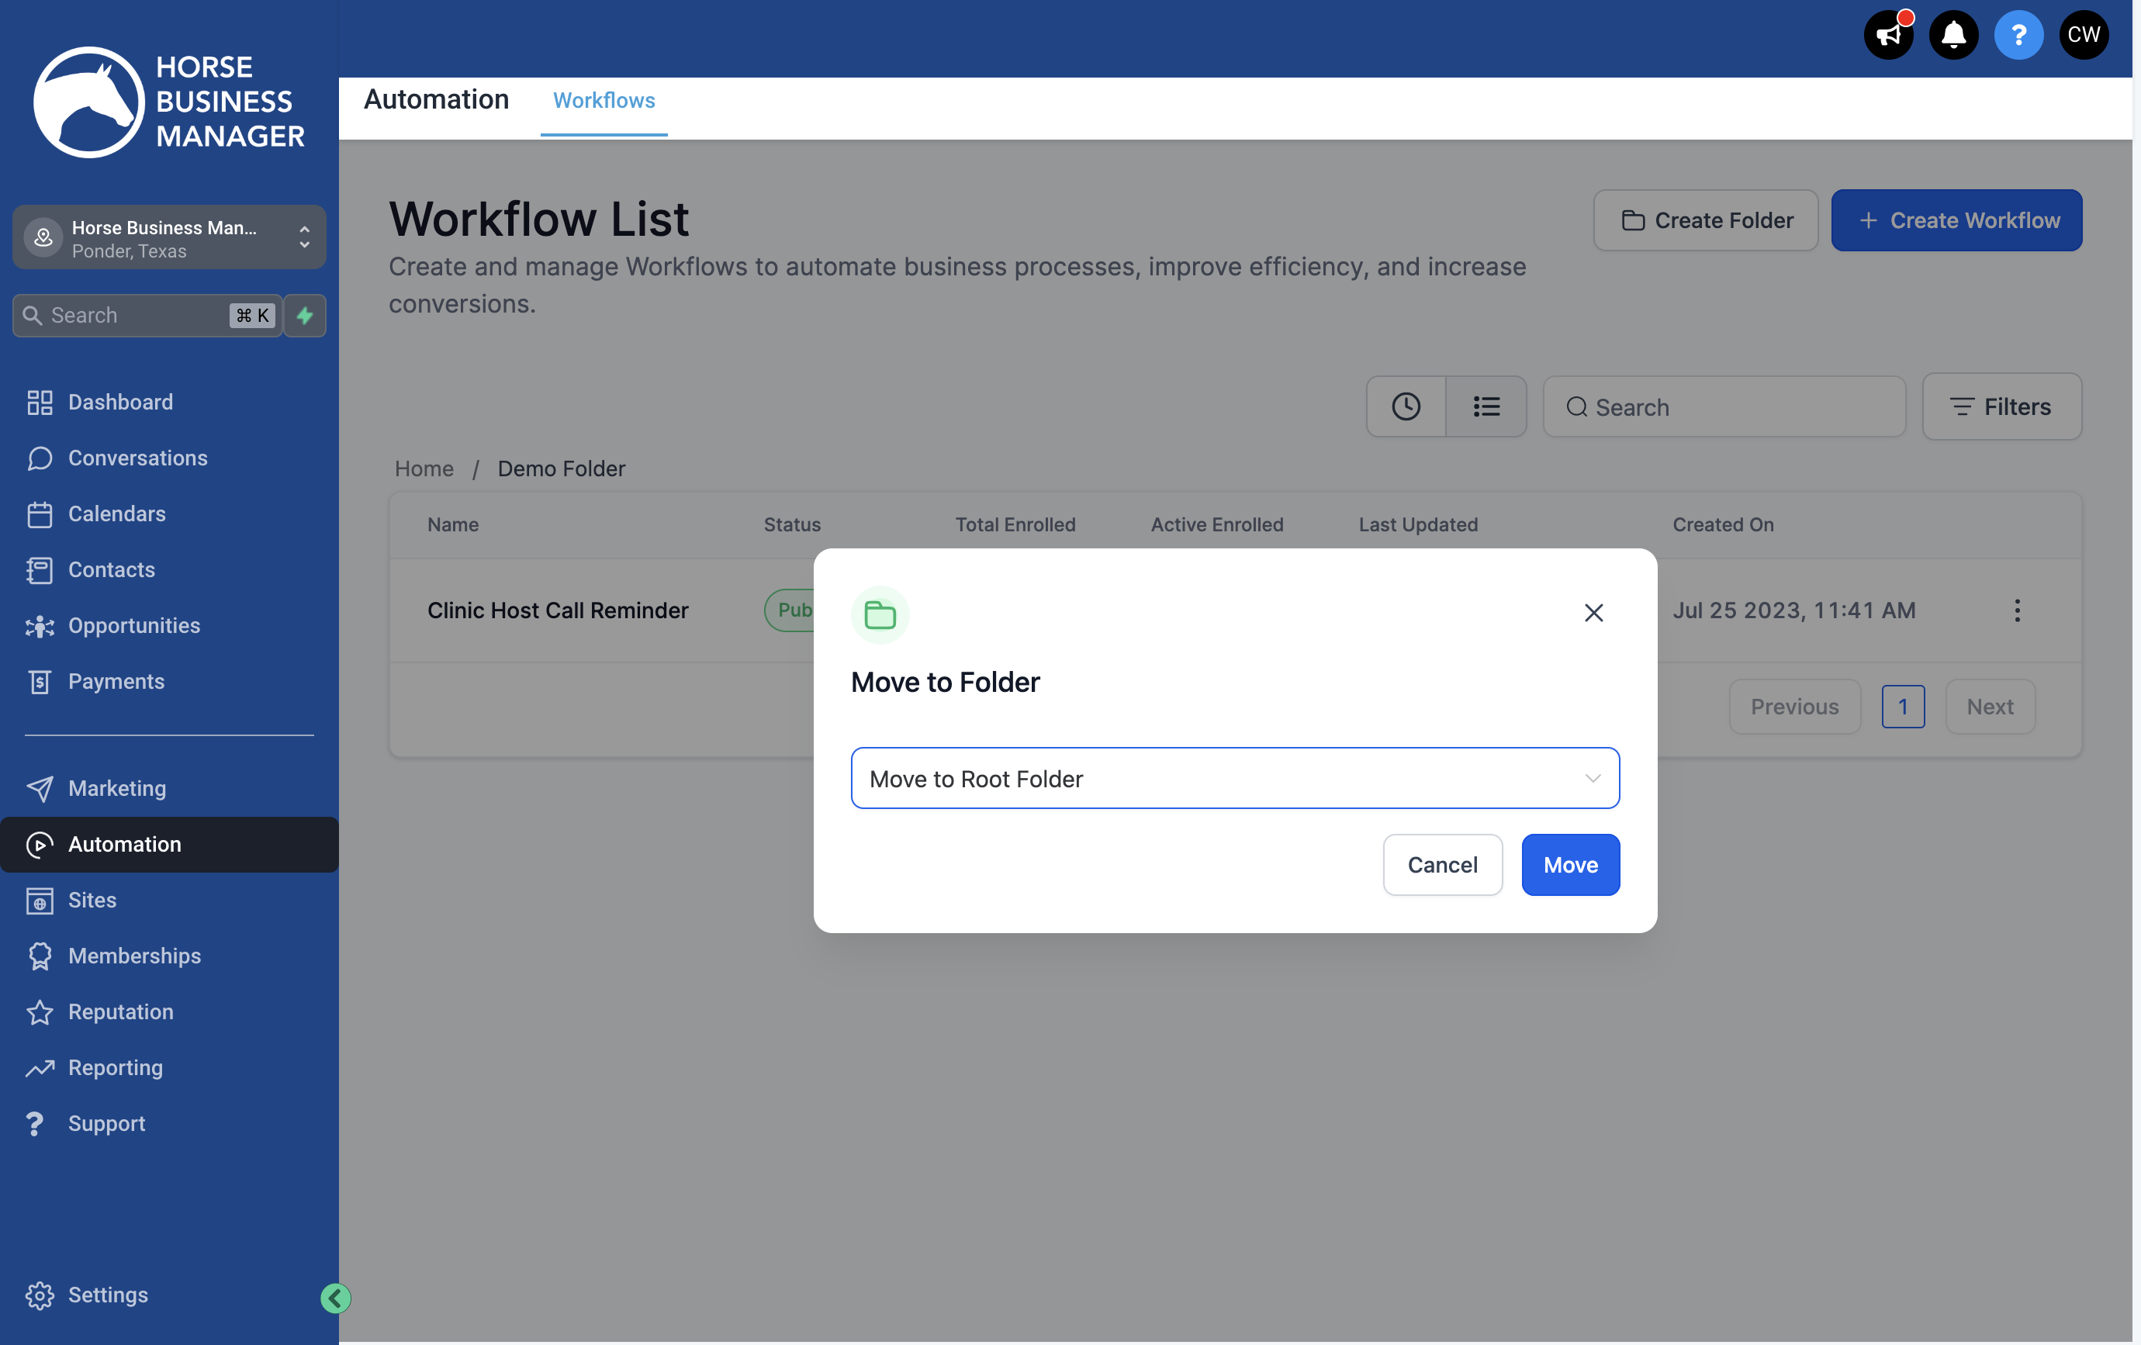Click the Previous page button
Screen dimensions: 2141x1345
coord(1794,707)
